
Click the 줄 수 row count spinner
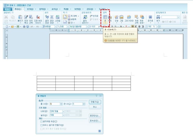pyautogui.click(x=61, y=104)
